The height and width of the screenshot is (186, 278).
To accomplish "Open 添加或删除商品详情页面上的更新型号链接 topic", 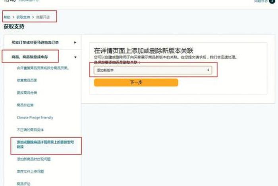I will tap(45, 144).
